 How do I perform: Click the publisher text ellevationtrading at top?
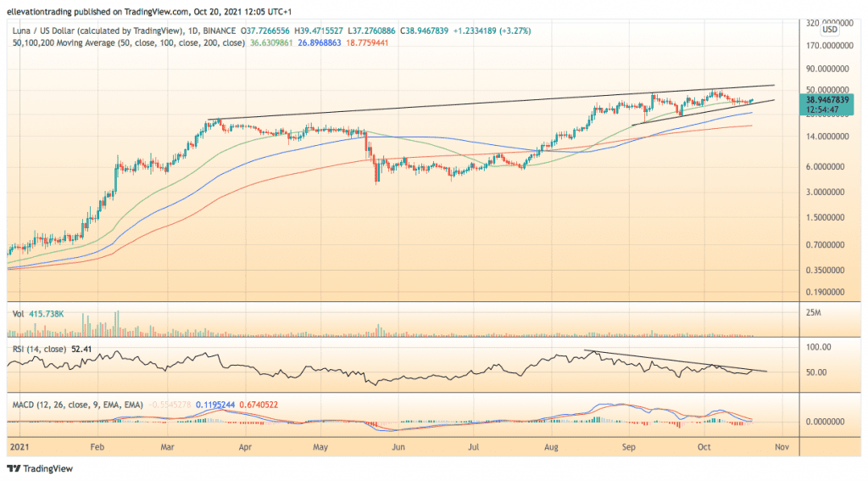tap(37, 12)
